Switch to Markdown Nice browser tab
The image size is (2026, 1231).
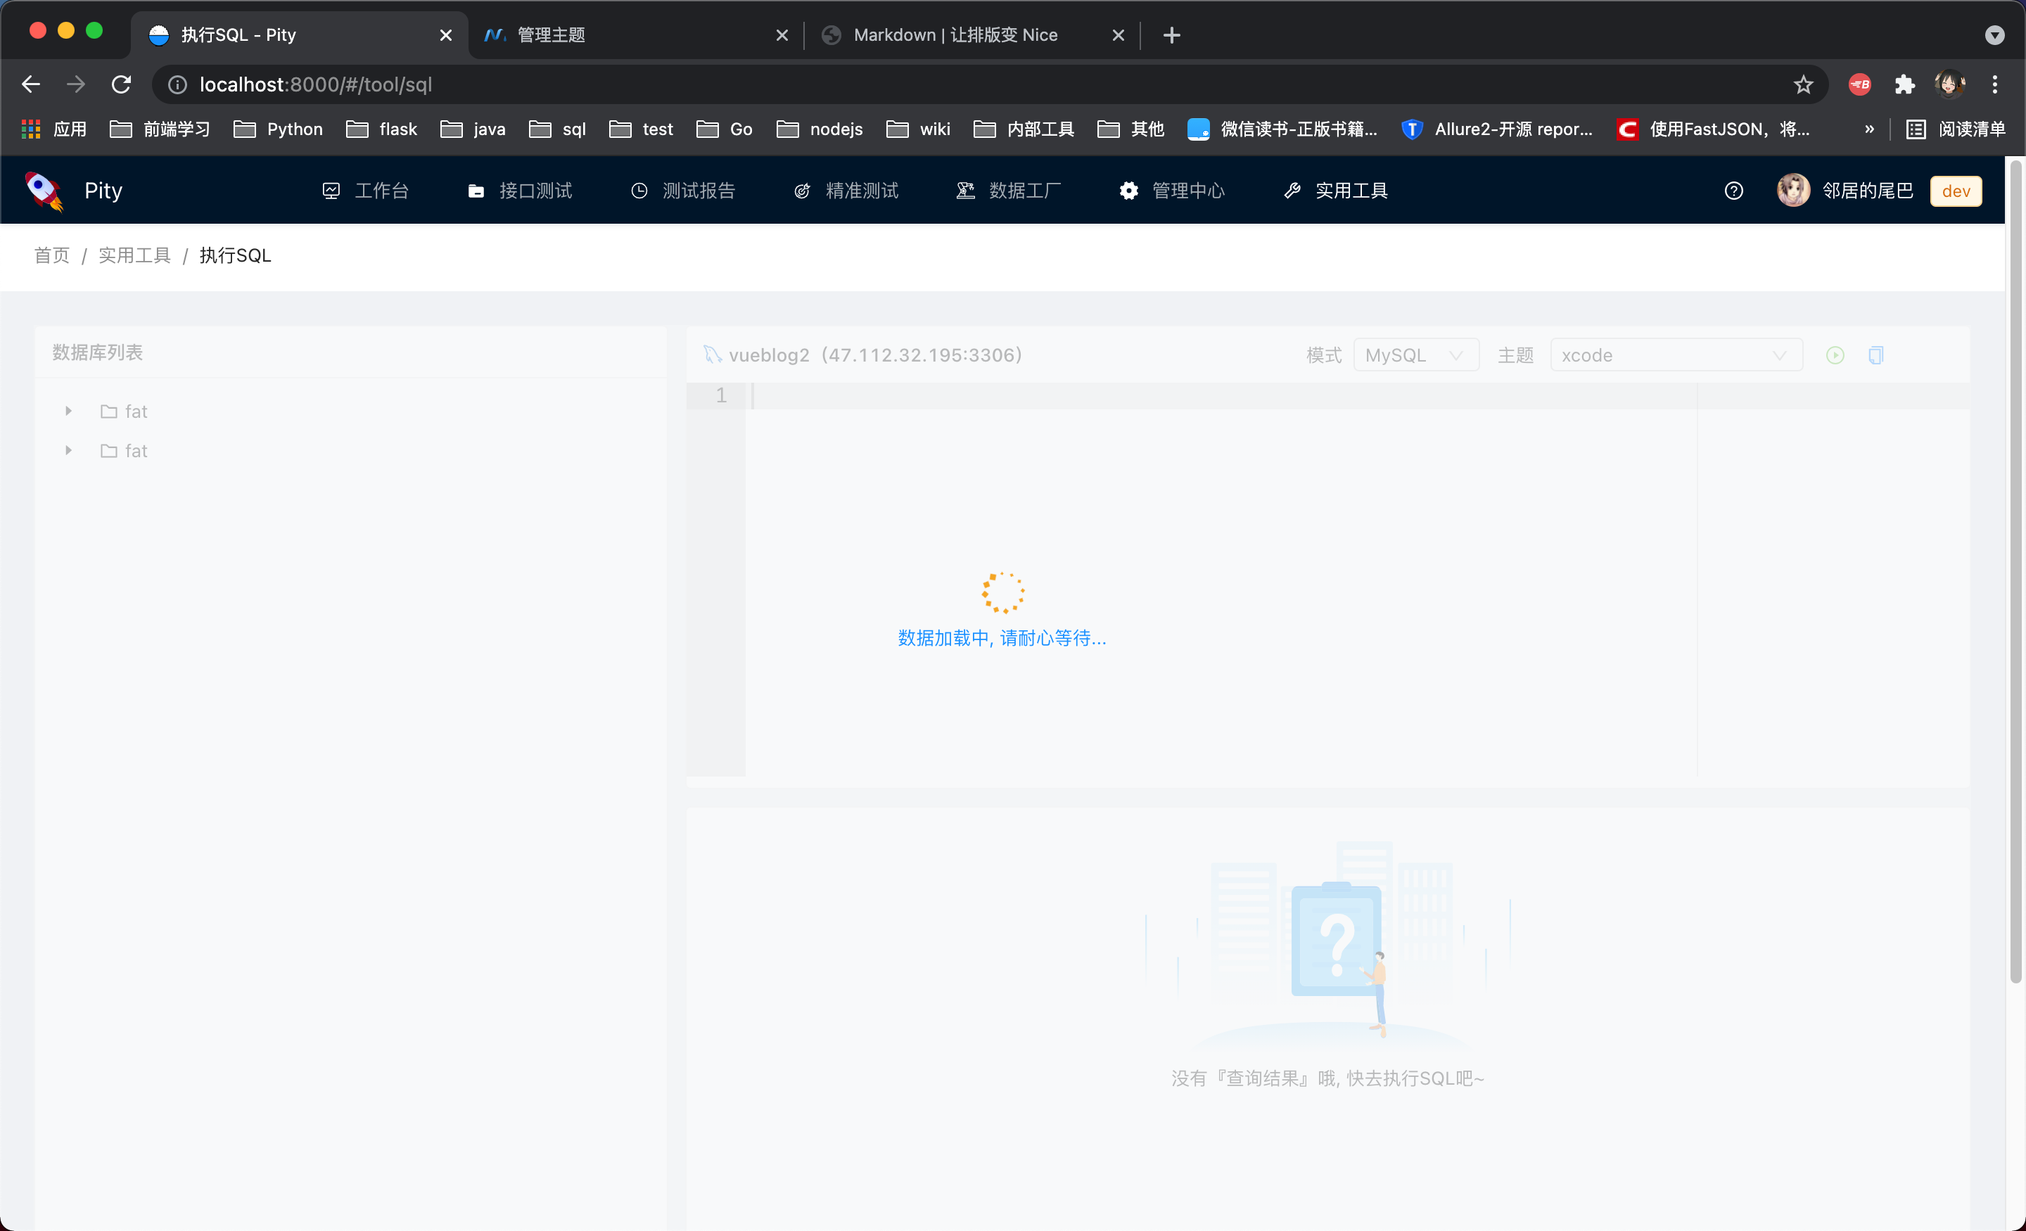tap(955, 35)
